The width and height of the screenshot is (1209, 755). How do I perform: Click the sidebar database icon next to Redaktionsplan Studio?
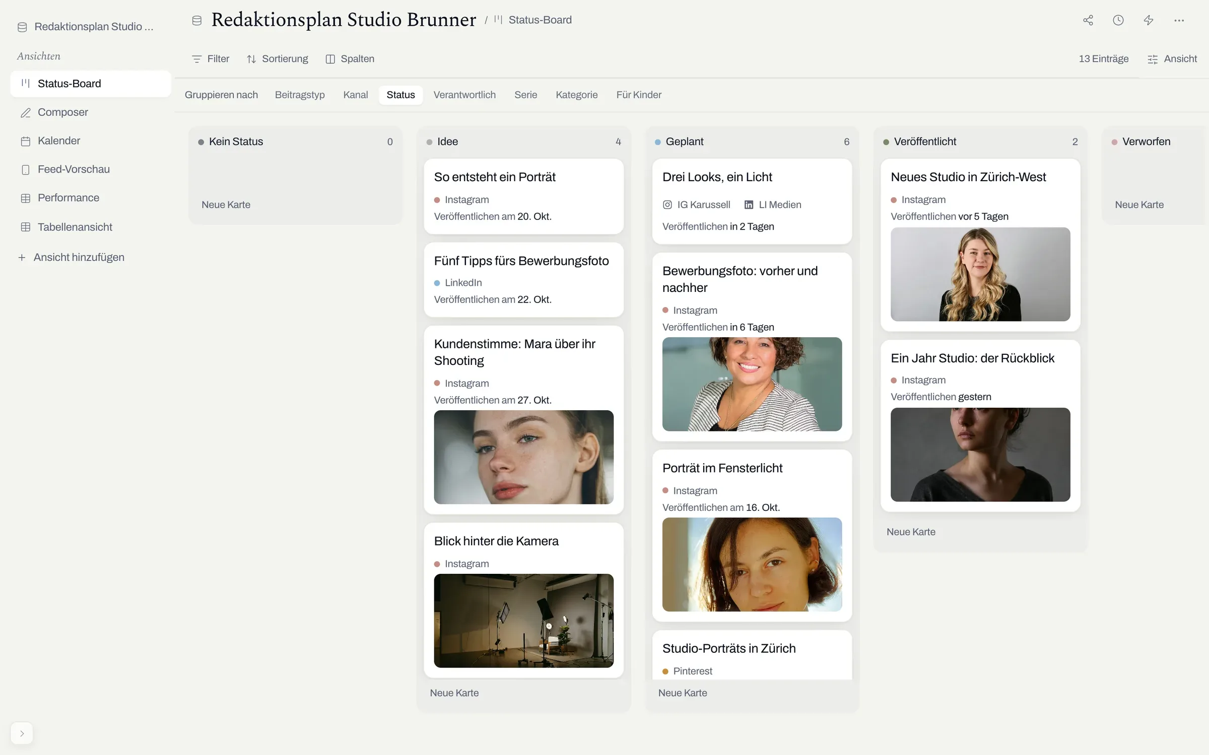[22, 27]
